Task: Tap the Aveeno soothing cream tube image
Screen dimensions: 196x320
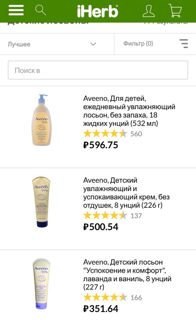Action: pyautogui.click(x=41, y=202)
